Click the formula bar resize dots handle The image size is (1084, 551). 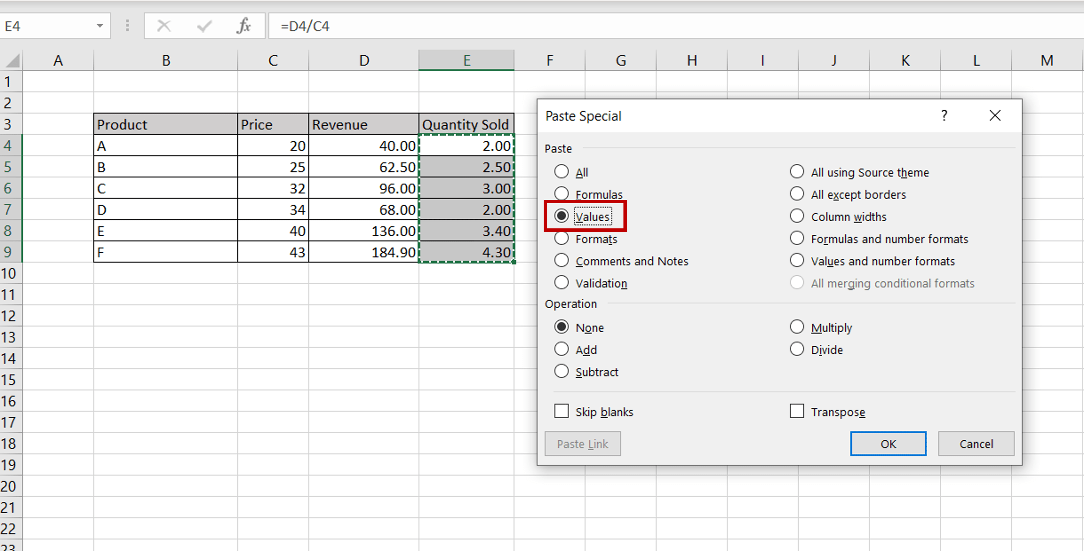[127, 26]
